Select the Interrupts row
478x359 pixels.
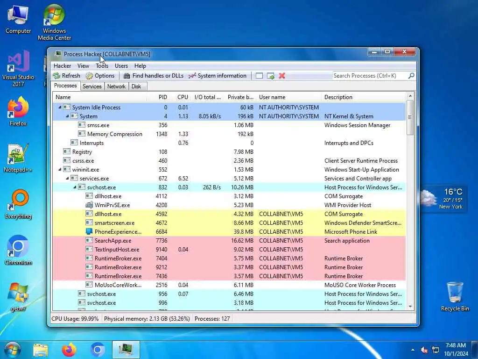[229, 143]
